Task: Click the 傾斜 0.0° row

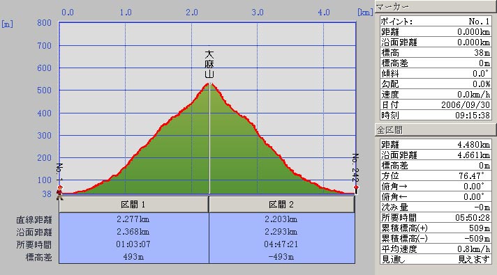Action: pos(436,74)
